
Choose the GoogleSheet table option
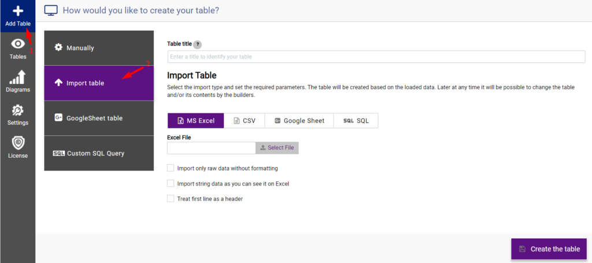tap(99, 118)
